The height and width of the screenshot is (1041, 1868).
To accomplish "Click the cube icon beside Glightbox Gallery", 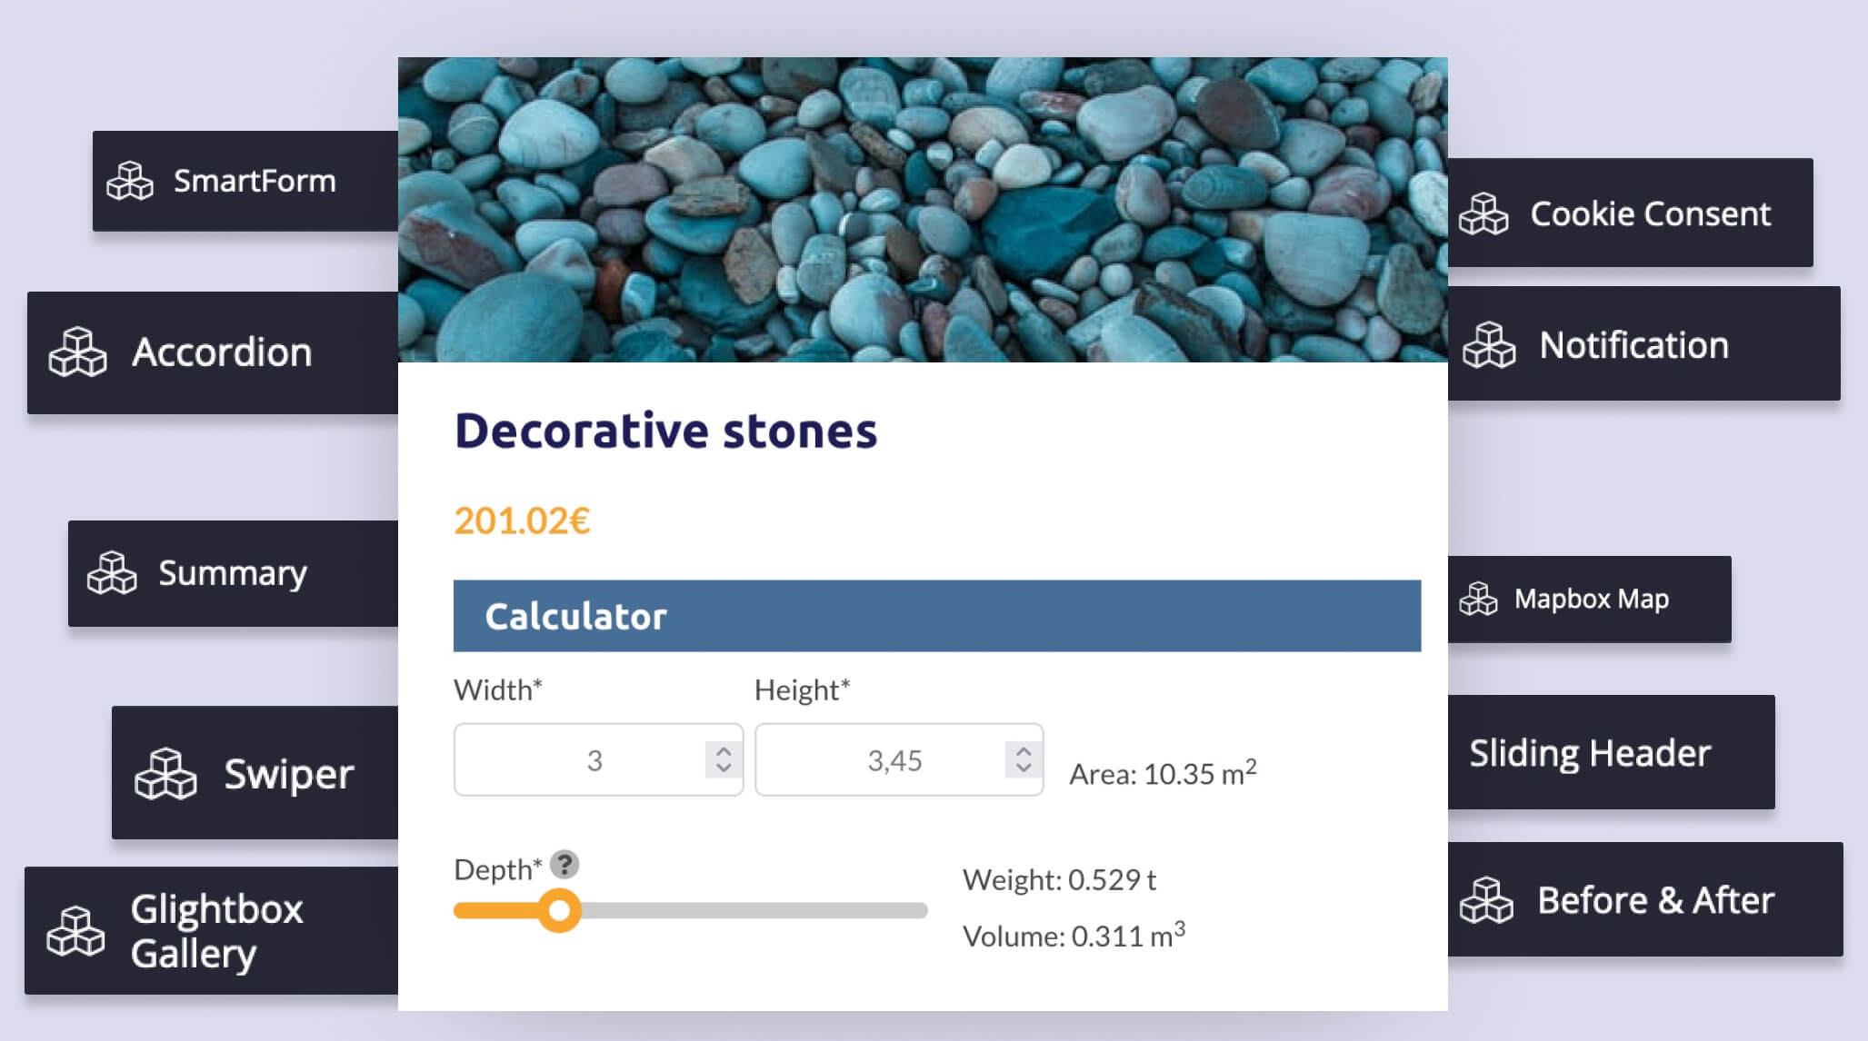I will [75, 931].
